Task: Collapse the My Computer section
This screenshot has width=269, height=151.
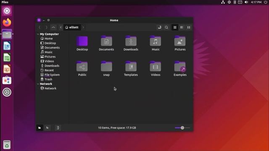Action: tap(38, 34)
